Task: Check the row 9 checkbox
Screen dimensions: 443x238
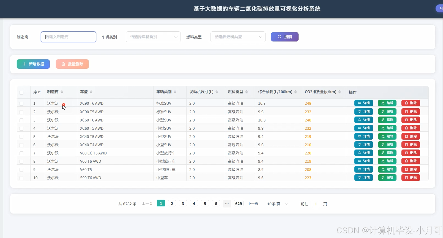Action: (21, 170)
